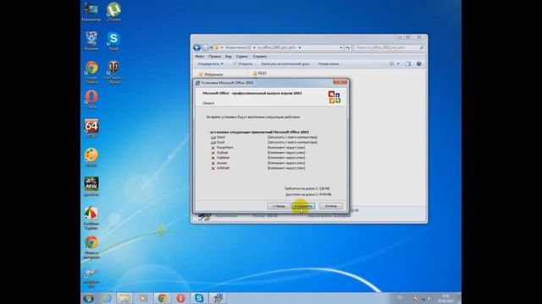Image resolution: width=542 pixels, height=304 pixels.
Task: Select the Opera desktop shortcut
Action: 91,99
